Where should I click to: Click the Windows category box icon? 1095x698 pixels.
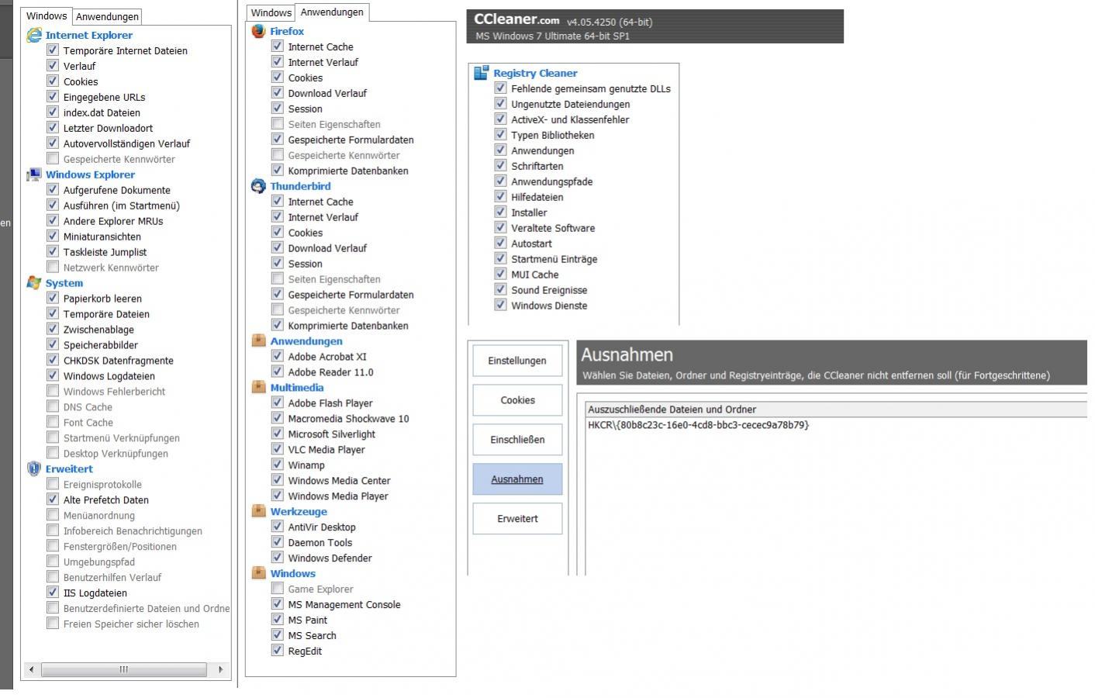258,573
